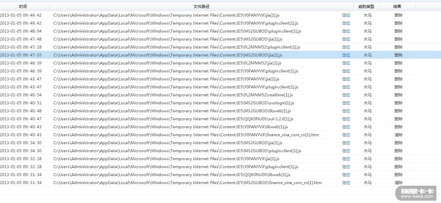Screen dimensions: 441x203
Task: Click 定位 in the 09:47:48 row
Action: (346, 39)
